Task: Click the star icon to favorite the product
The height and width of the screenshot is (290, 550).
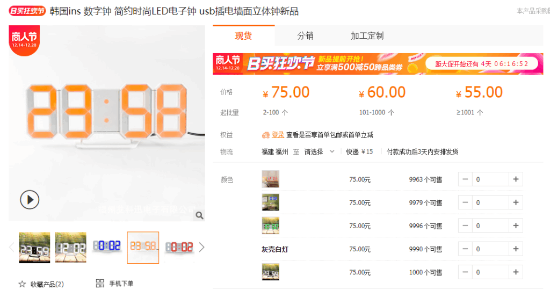Action: click(22, 284)
